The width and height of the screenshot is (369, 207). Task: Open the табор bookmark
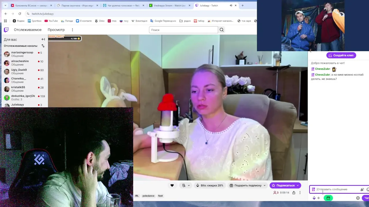[199, 21]
